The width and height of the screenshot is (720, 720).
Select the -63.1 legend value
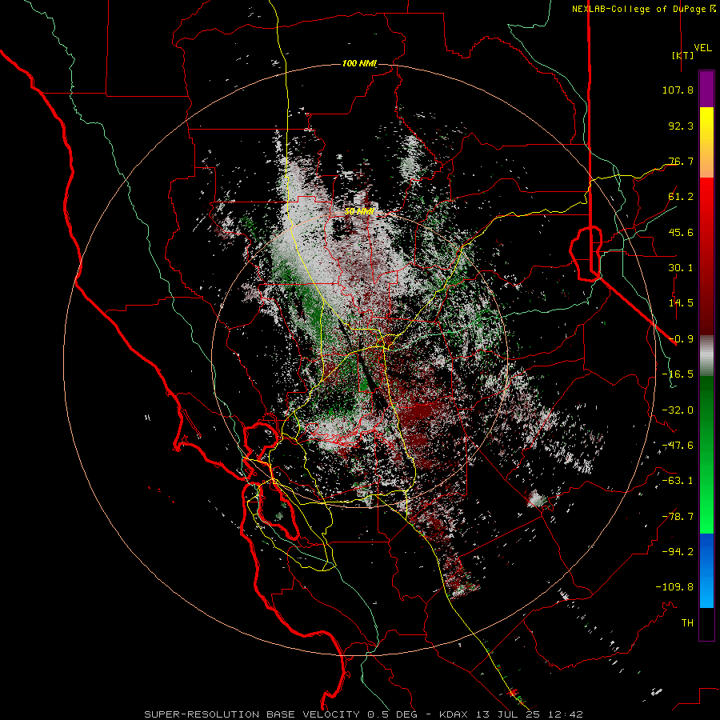click(678, 481)
